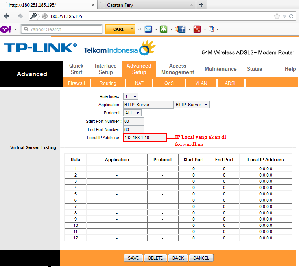
Task: Open the Maintenance menu
Action: 221,69
